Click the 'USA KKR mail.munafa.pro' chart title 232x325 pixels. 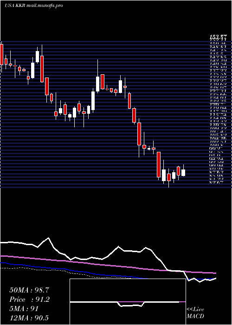pos(34,6)
